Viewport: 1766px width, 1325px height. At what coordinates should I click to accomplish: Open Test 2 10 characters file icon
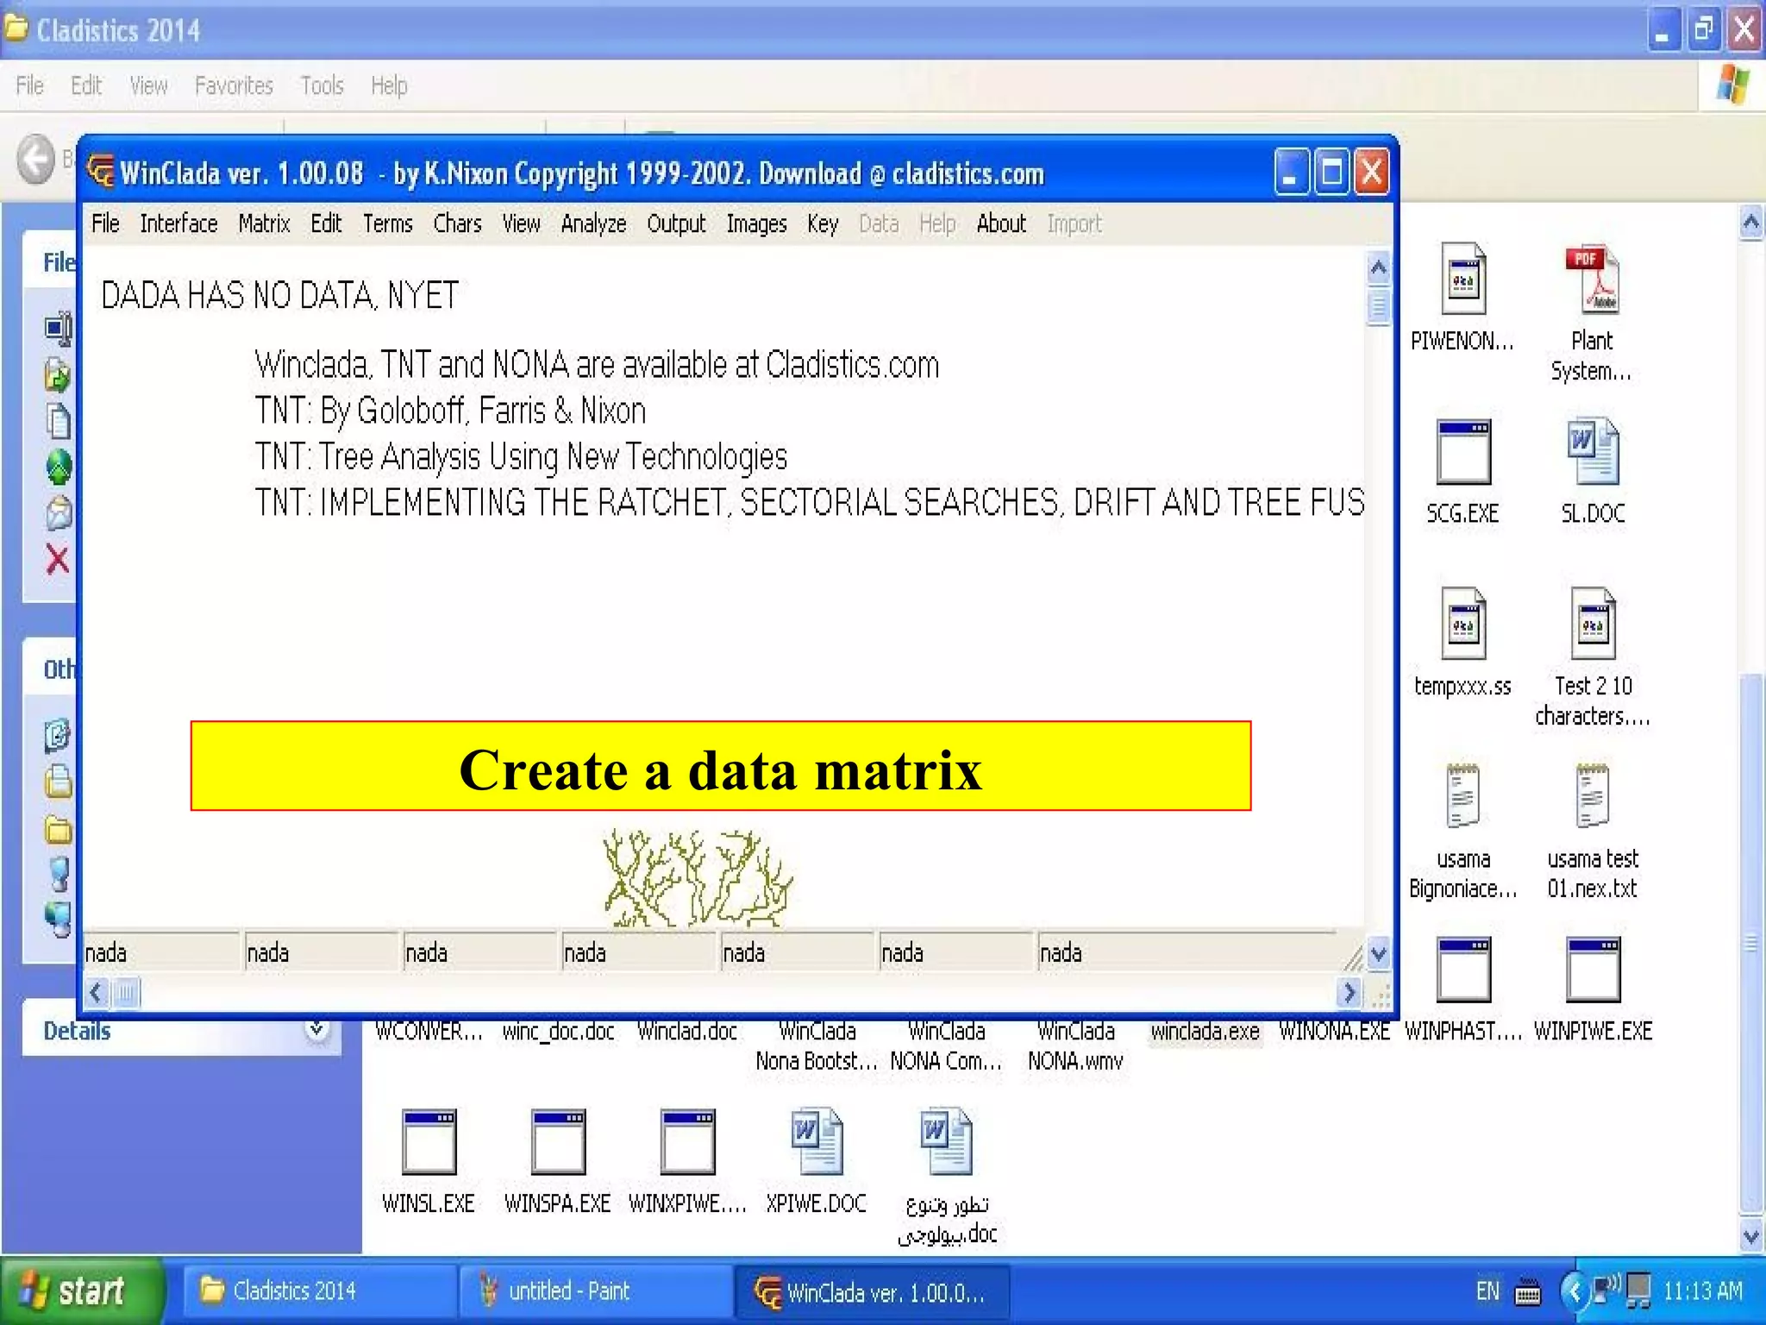point(1593,624)
